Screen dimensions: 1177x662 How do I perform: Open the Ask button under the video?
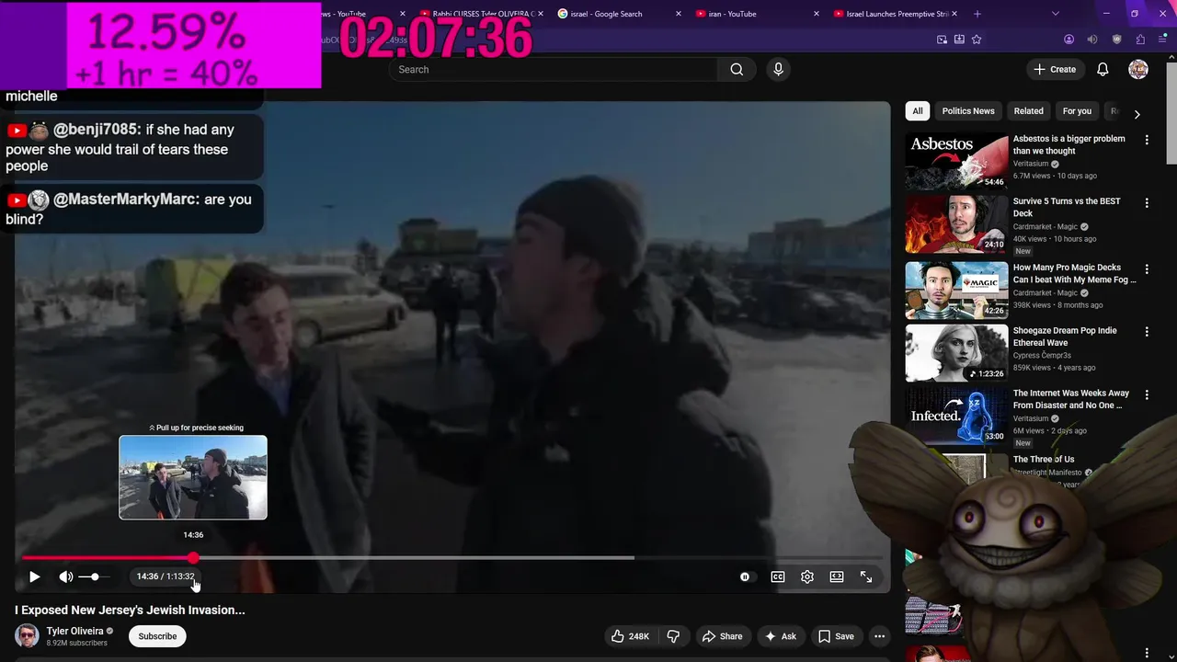pyautogui.click(x=780, y=636)
